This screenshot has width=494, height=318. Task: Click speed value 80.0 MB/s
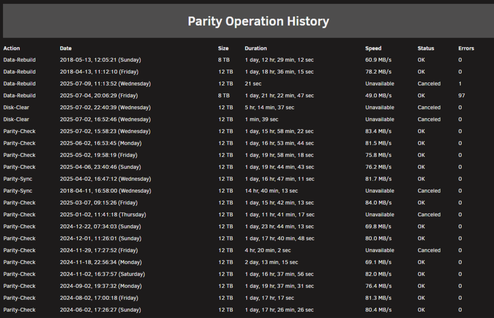point(378,238)
